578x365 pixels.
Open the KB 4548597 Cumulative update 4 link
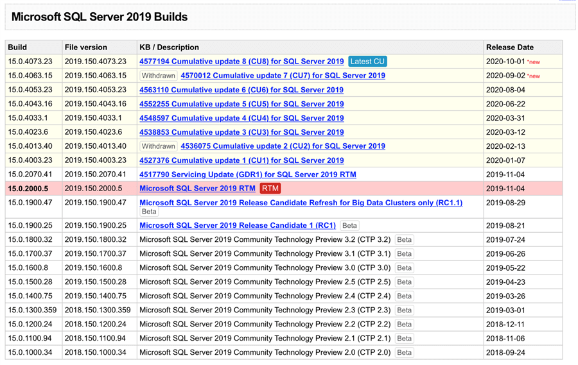[x=241, y=118]
